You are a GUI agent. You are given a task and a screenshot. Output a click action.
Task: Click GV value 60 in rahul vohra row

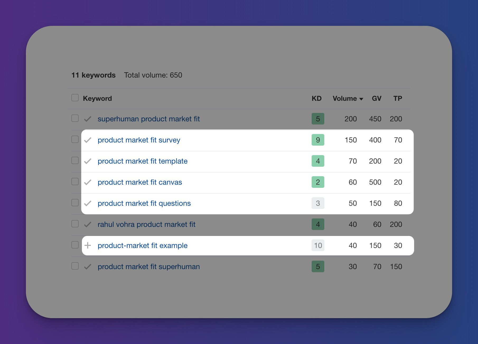click(377, 224)
